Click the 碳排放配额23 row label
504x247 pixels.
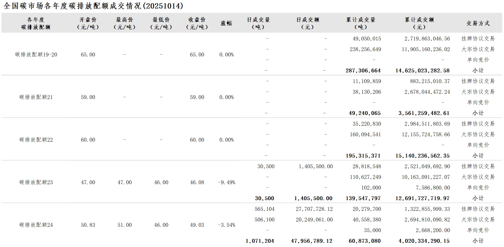click(x=36, y=182)
